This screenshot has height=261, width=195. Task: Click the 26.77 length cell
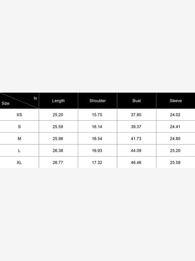pyautogui.click(x=58, y=162)
